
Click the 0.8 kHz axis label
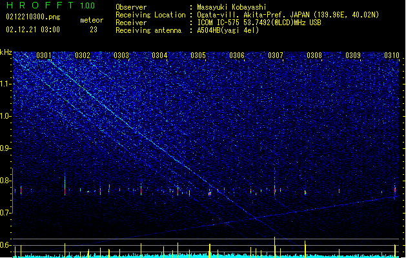coord(6,181)
